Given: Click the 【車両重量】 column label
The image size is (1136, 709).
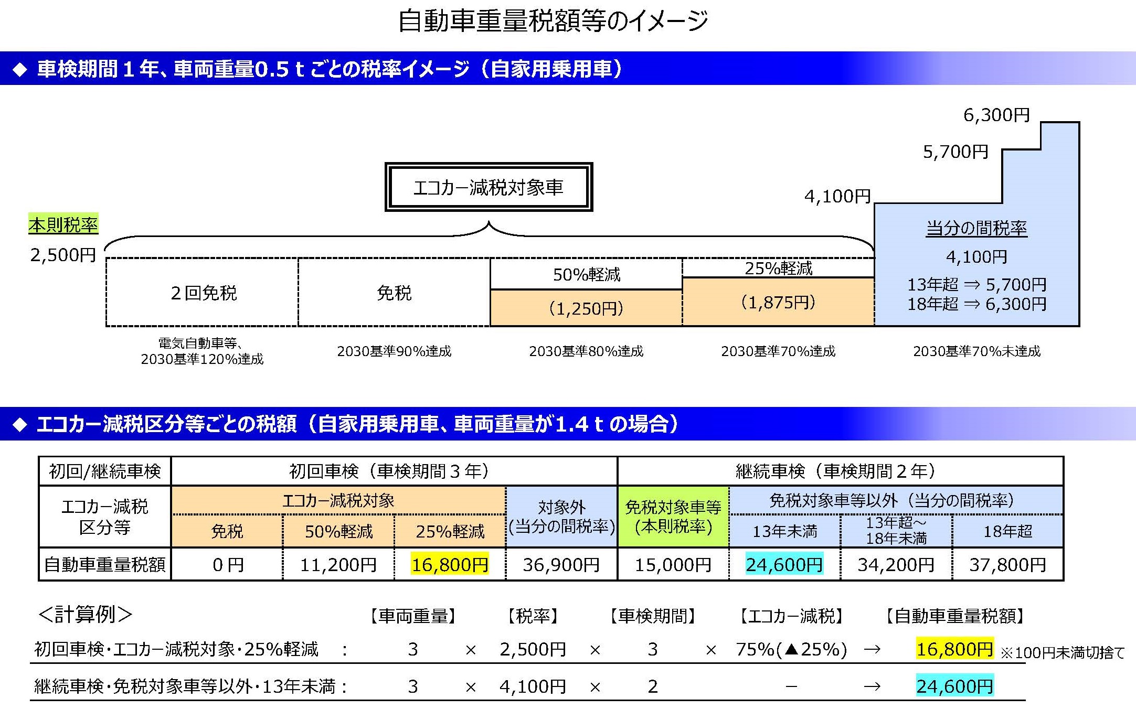Looking at the screenshot, I should [x=413, y=616].
